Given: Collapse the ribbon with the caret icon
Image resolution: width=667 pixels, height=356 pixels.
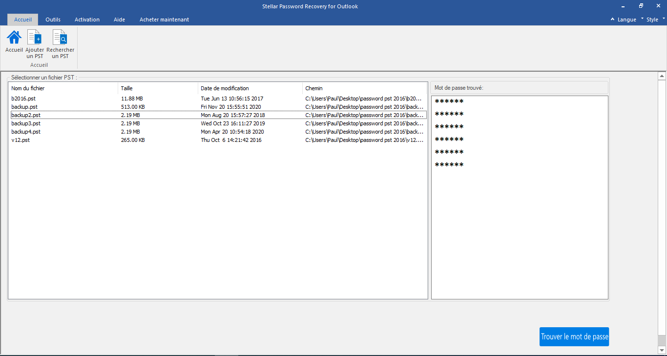Looking at the screenshot, I should coord(612,20).
